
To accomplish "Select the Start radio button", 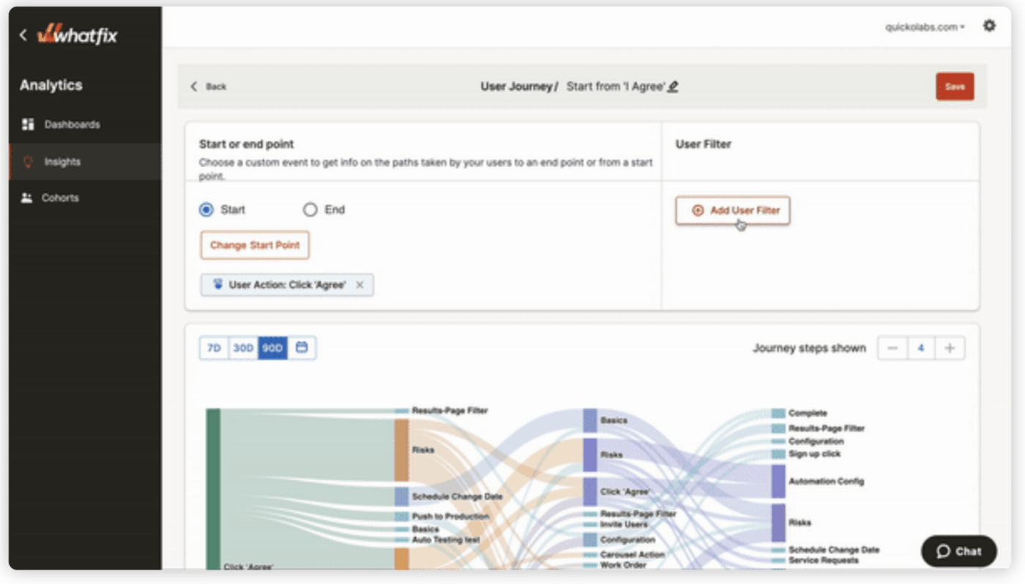I will (x=206, y=209).
